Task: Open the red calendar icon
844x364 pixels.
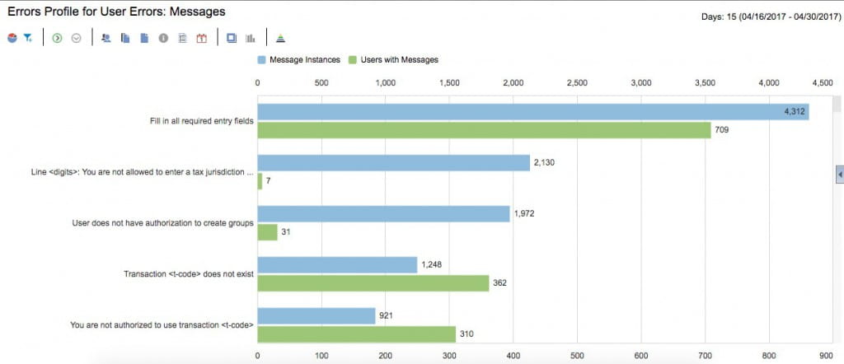Action: click(201, 38)
